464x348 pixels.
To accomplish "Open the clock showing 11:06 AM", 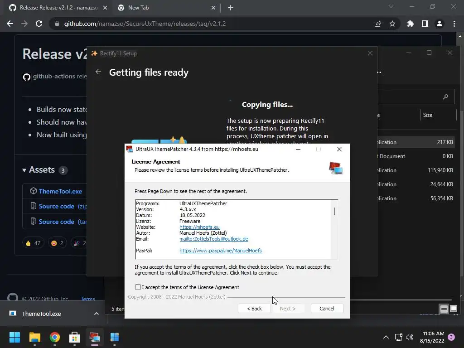I will pos(432,337).
